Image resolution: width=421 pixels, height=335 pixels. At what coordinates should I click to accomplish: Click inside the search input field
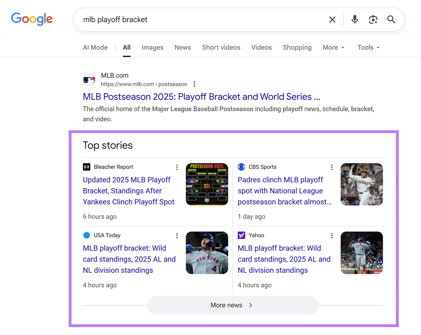pyautogui.click(x=184, y=19)
